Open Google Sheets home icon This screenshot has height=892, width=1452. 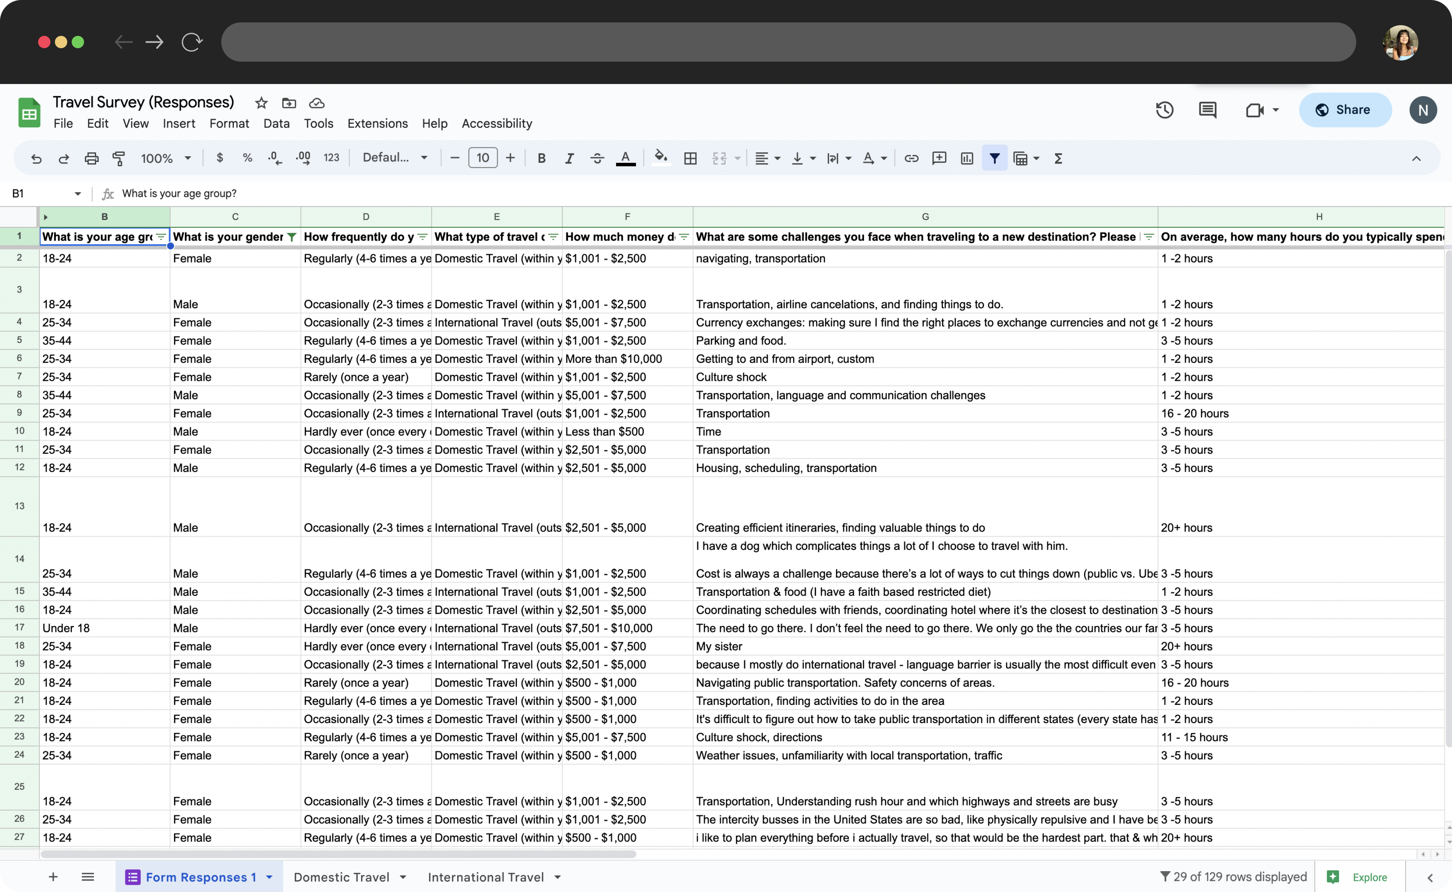[29, 112]
